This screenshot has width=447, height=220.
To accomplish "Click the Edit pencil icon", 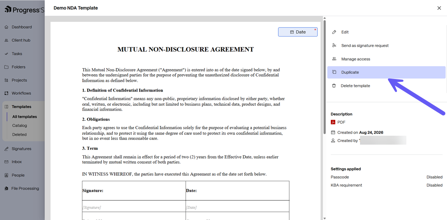I will point(334,32).
